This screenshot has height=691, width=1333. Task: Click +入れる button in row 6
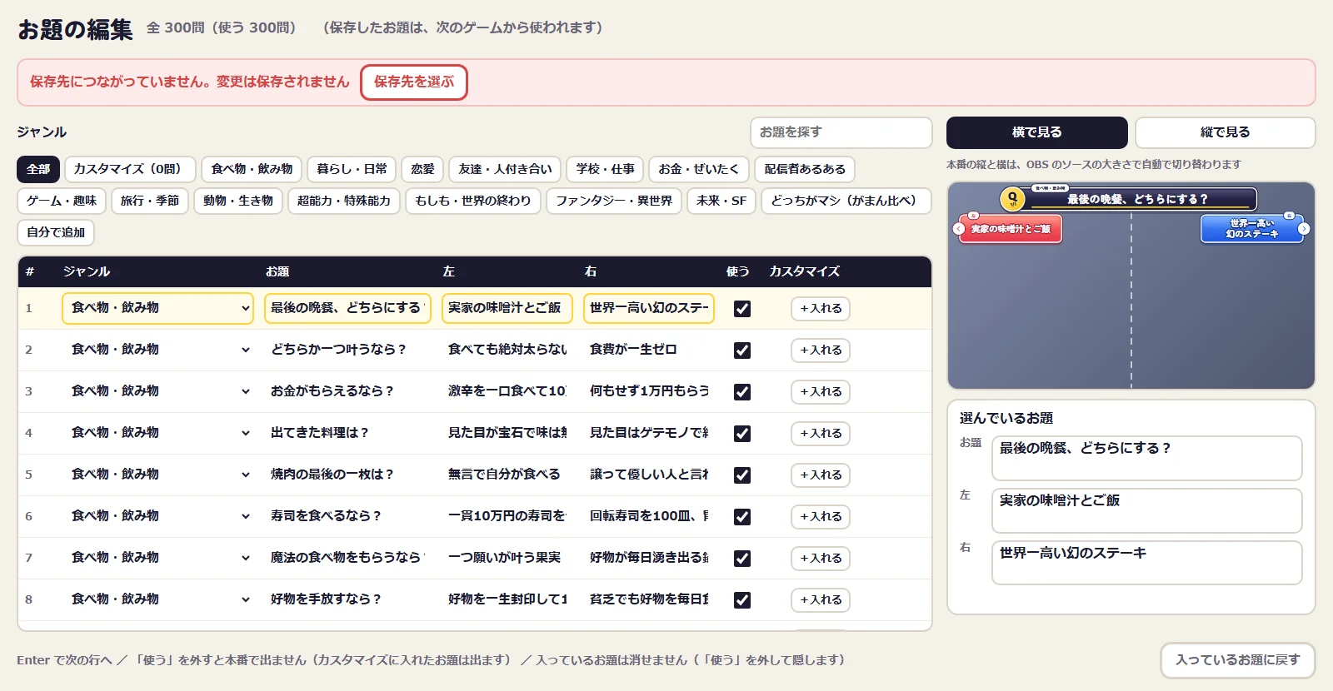coord(821,516)
